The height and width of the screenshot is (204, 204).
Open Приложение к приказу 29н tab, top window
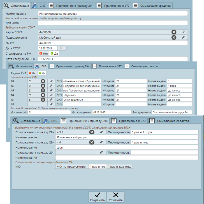[71, 6]
